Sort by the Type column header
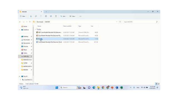 tap(80, 26)
